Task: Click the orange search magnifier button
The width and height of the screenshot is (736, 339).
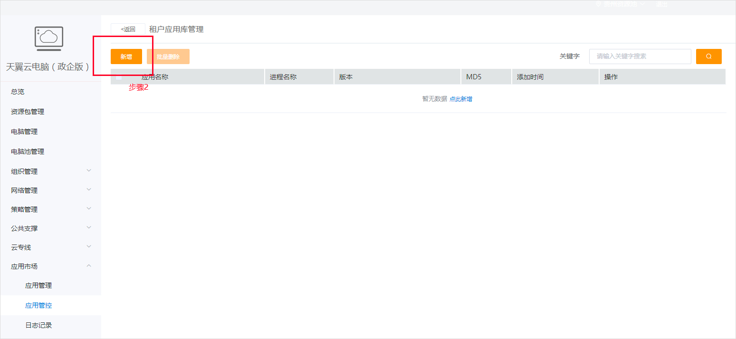Action: 708,56
